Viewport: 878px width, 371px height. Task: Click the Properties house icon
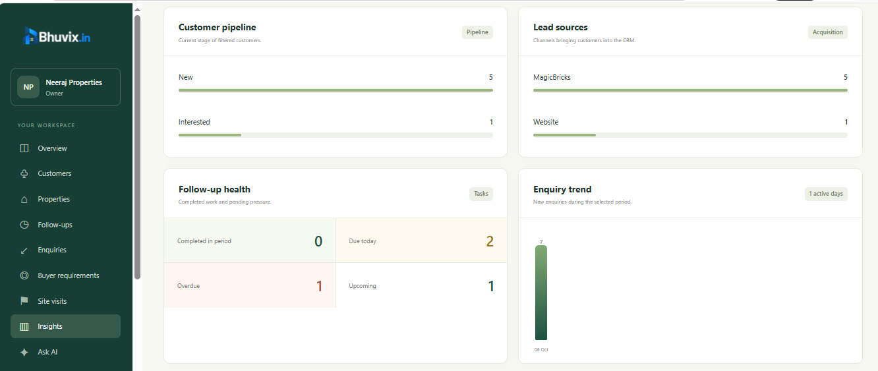pyautogui.click(x=24, y=199)
